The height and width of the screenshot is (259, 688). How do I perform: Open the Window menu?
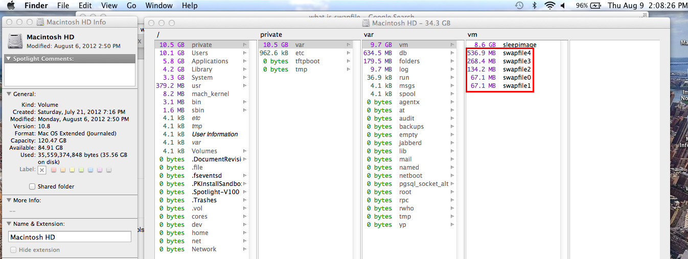[x=159, y=6]
